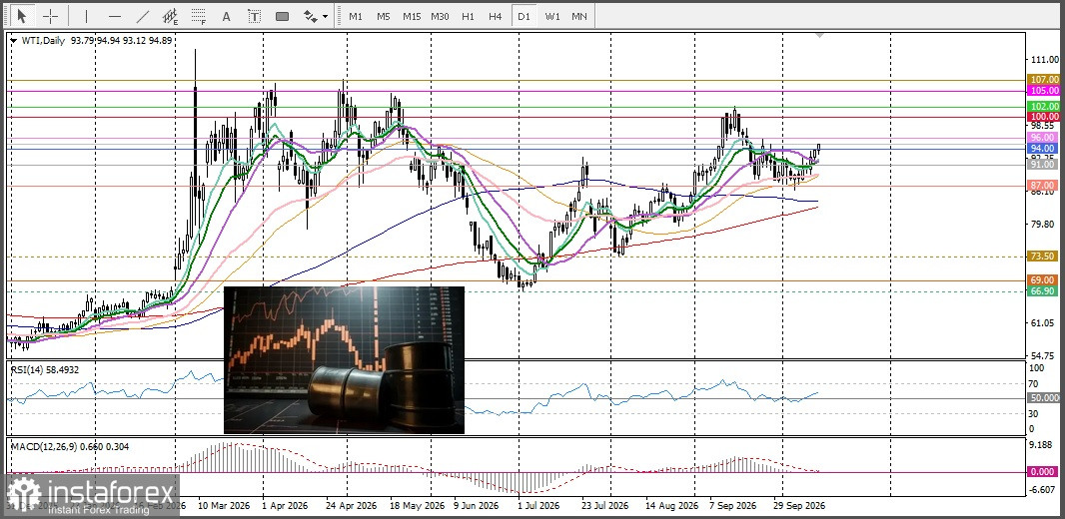Click the 69.00 orange price label

1044,280
